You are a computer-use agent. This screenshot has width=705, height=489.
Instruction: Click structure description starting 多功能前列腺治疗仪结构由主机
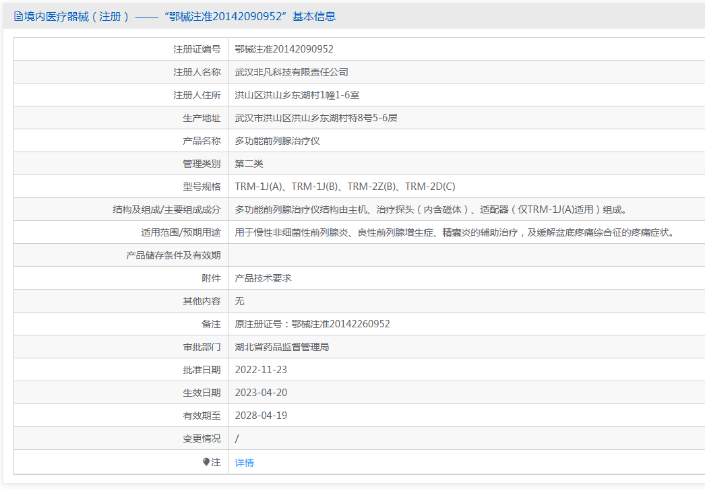coord(431,209)
